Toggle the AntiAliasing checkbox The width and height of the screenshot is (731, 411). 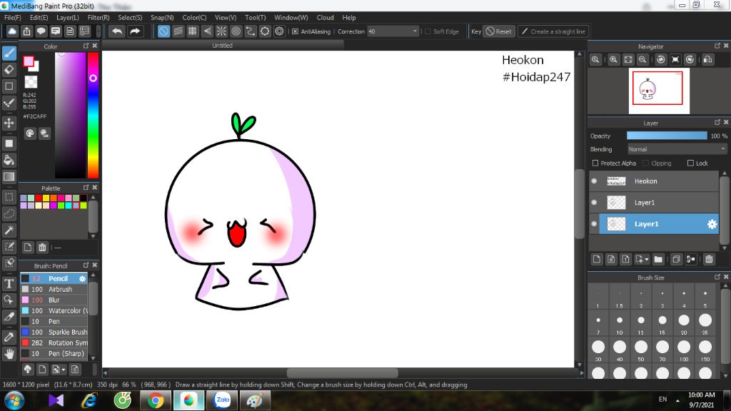295,31
